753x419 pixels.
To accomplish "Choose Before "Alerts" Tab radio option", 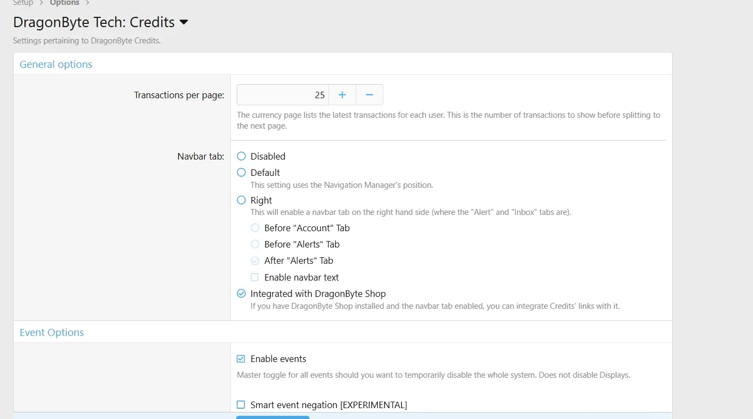I will pos(255,244).
